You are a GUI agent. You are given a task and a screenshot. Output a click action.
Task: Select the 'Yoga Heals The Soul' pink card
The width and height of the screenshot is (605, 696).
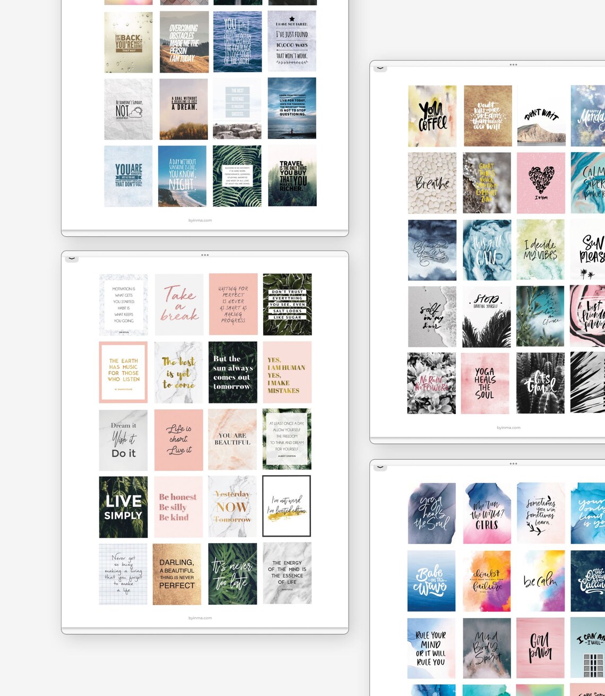point(486,383)
